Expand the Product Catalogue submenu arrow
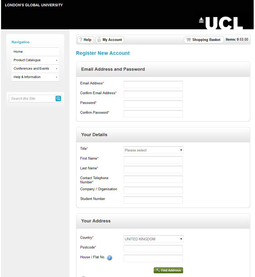 click(x=57, y=60)
